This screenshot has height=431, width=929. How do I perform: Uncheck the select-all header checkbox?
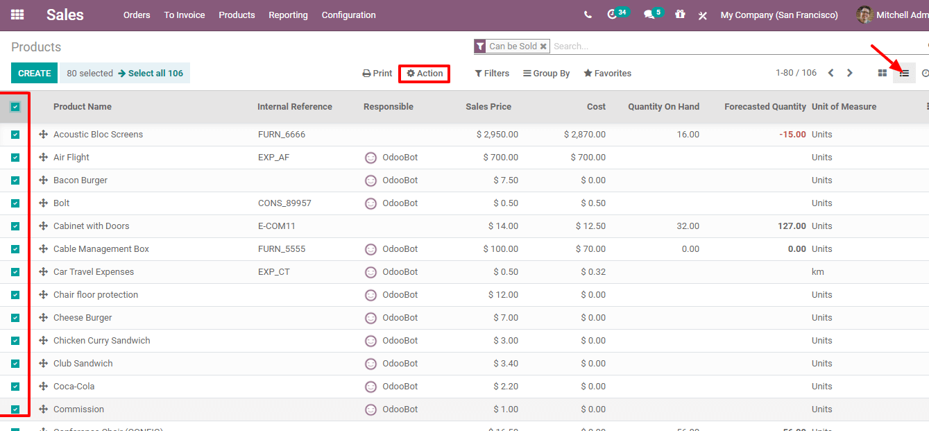15,107
